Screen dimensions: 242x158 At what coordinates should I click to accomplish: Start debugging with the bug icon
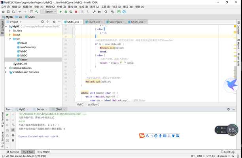pyautogui.click(x=66, y=12)
